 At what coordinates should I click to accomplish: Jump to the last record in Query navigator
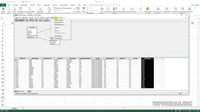point(30,91)
